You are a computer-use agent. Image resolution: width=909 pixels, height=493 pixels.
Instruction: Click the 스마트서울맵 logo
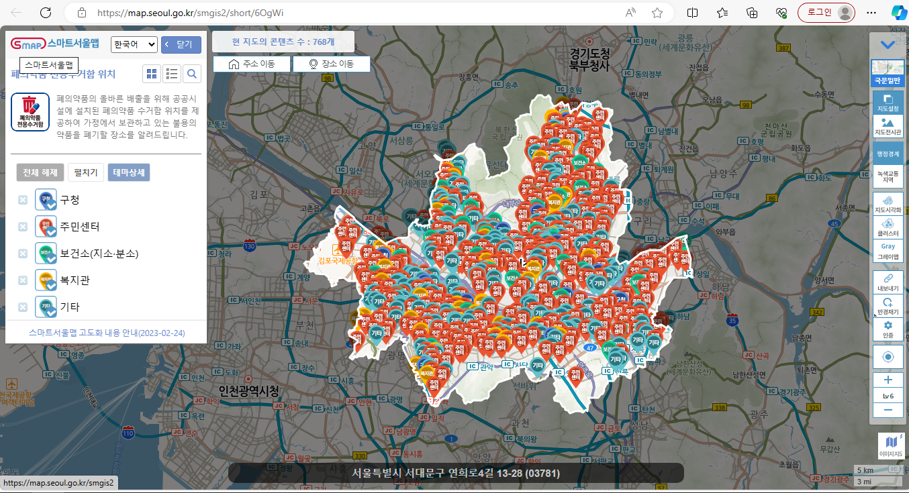tap(55, 44)
